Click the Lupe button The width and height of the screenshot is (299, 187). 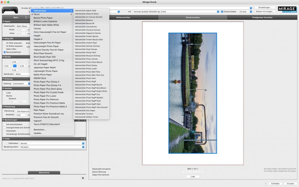[193, 176]
